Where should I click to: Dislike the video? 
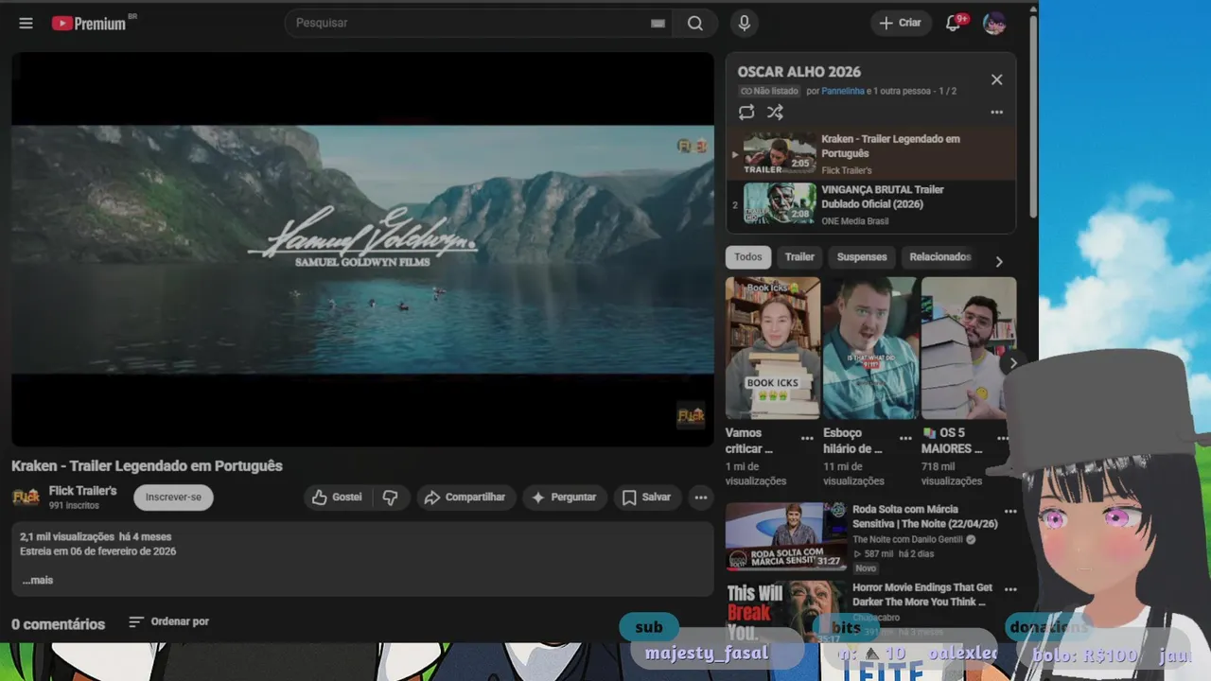[x=391, y=498]
